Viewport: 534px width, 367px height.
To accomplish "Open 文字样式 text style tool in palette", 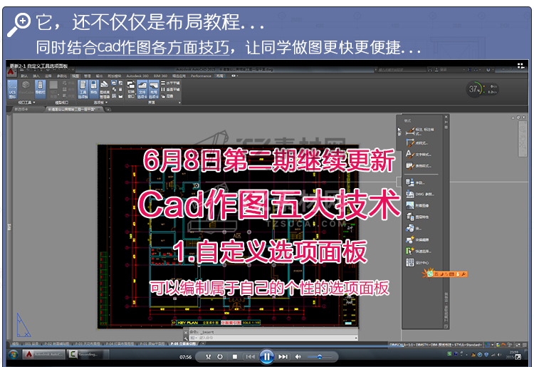I will tap(419, 155).
